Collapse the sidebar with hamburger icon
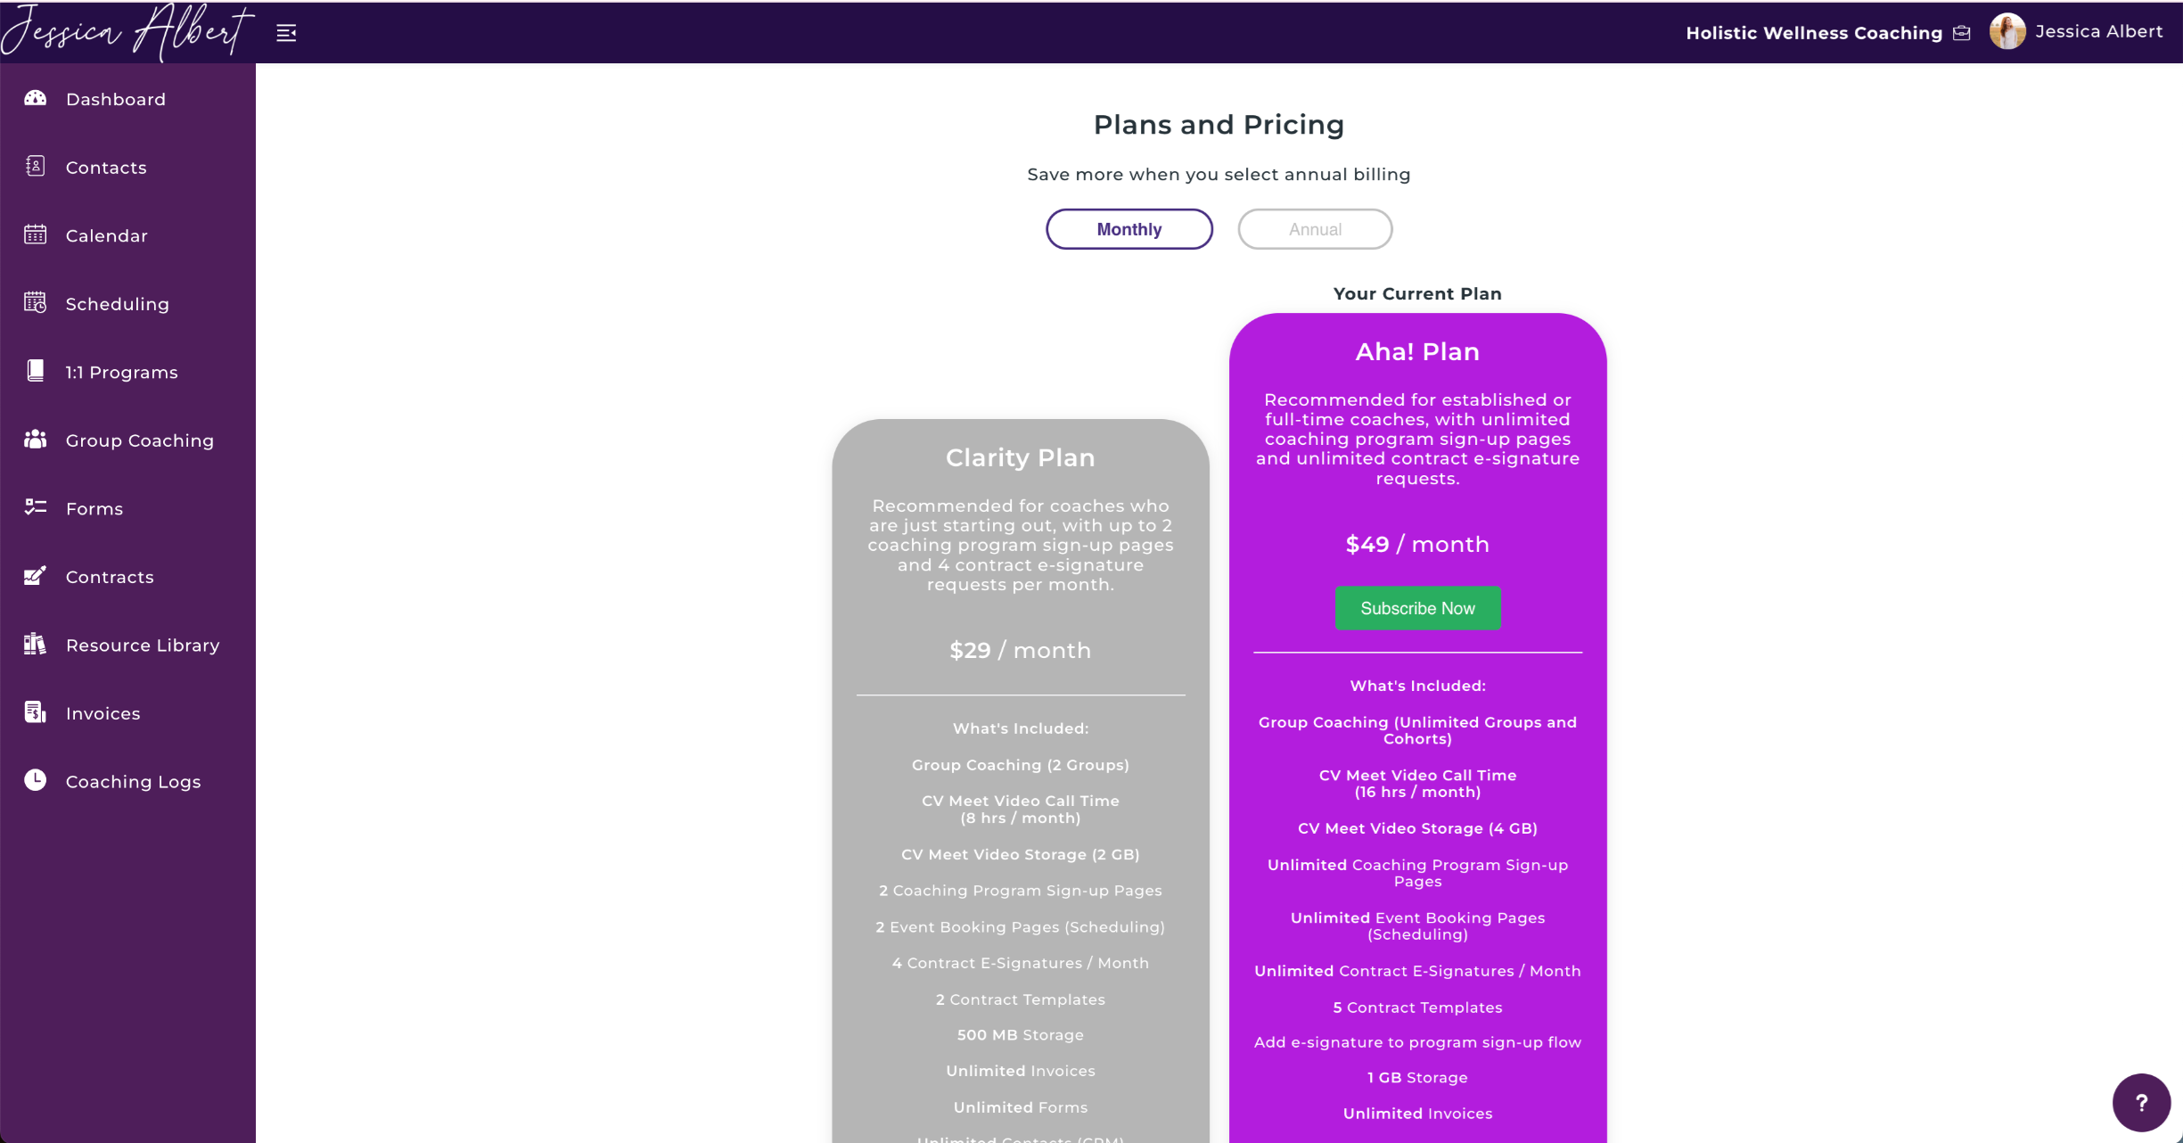The width and height of the screenshot is (2183, 1143). click(286, 33)
